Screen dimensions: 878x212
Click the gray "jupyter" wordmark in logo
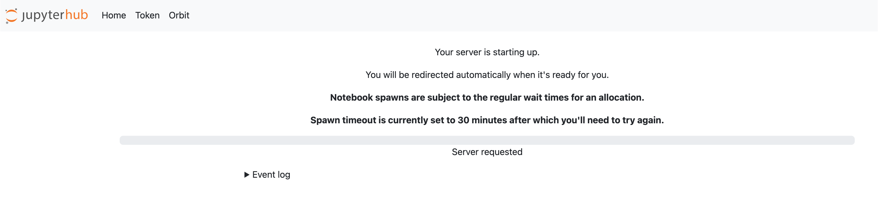point(43,15)
